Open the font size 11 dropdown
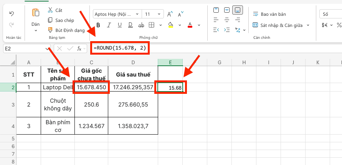Screen dimensions: 342x165 159,14
